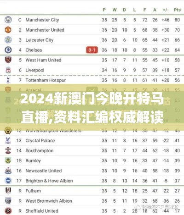Click the Tottenham Hotspur crest
184x215 pixels.
8,80
